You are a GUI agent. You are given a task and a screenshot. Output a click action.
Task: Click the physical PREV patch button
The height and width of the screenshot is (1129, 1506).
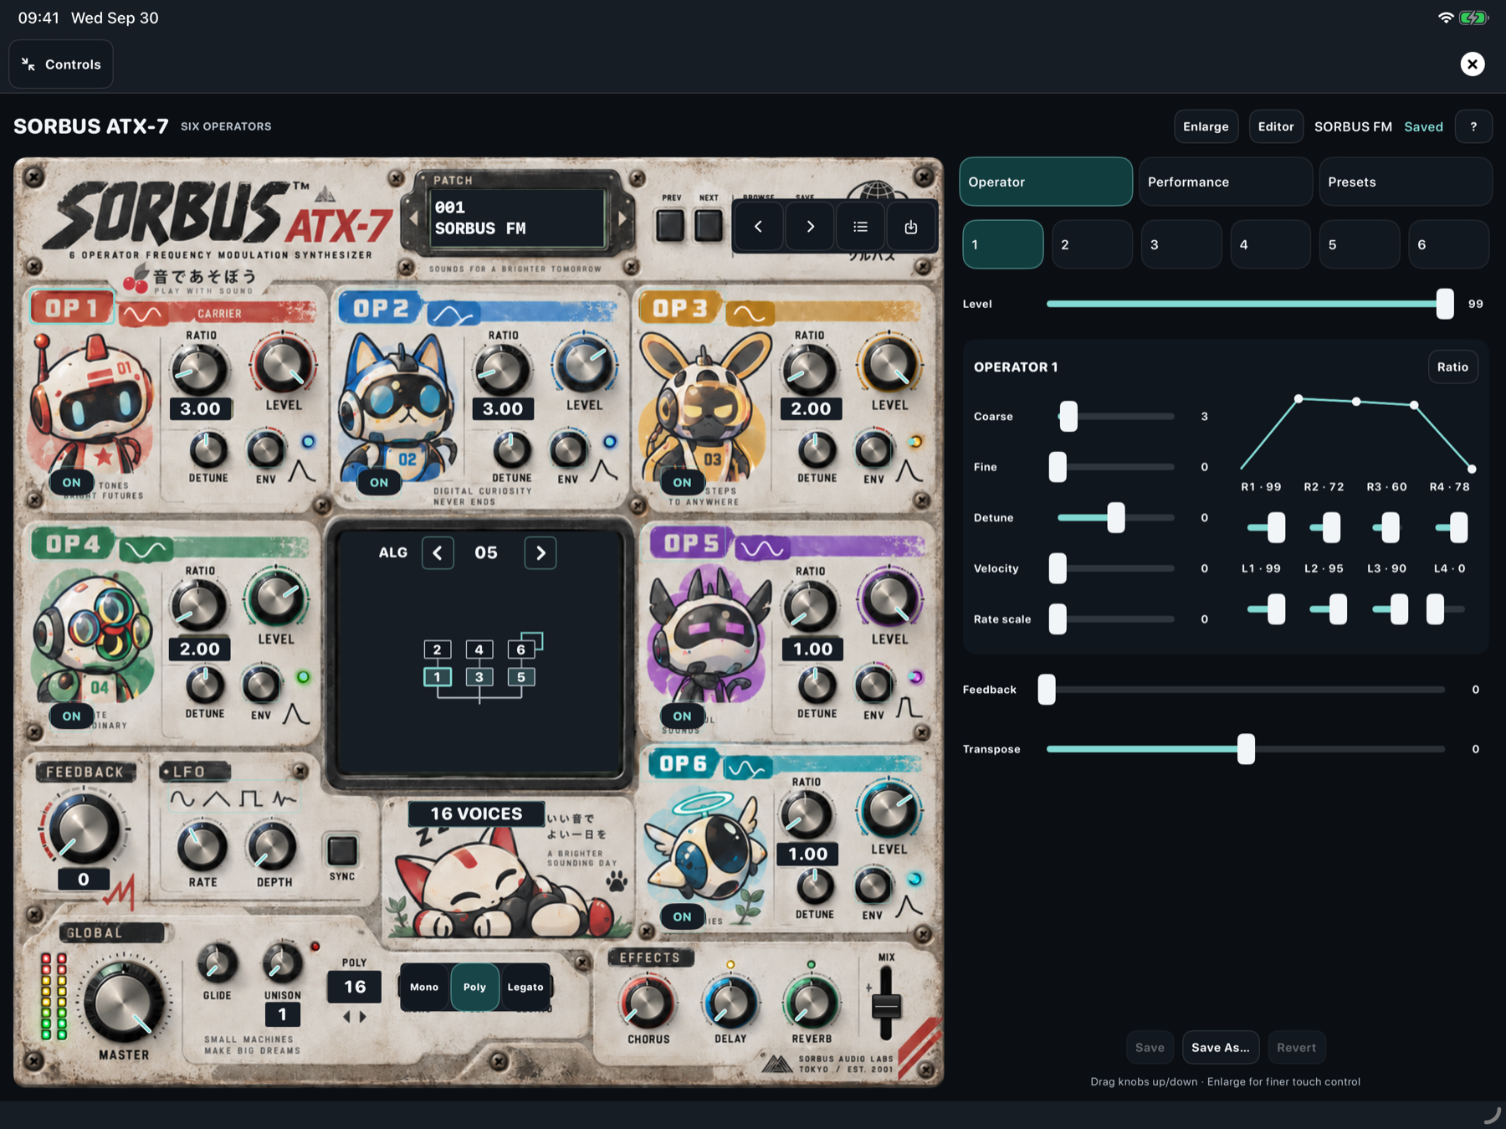pyautogui.click(x=670, y=226)
